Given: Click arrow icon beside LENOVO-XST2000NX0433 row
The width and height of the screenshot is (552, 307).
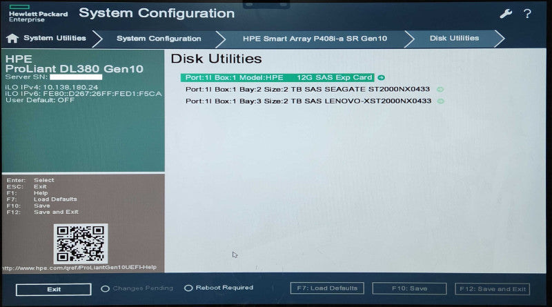Looking at the screenshot, I should tap(440, 101).
